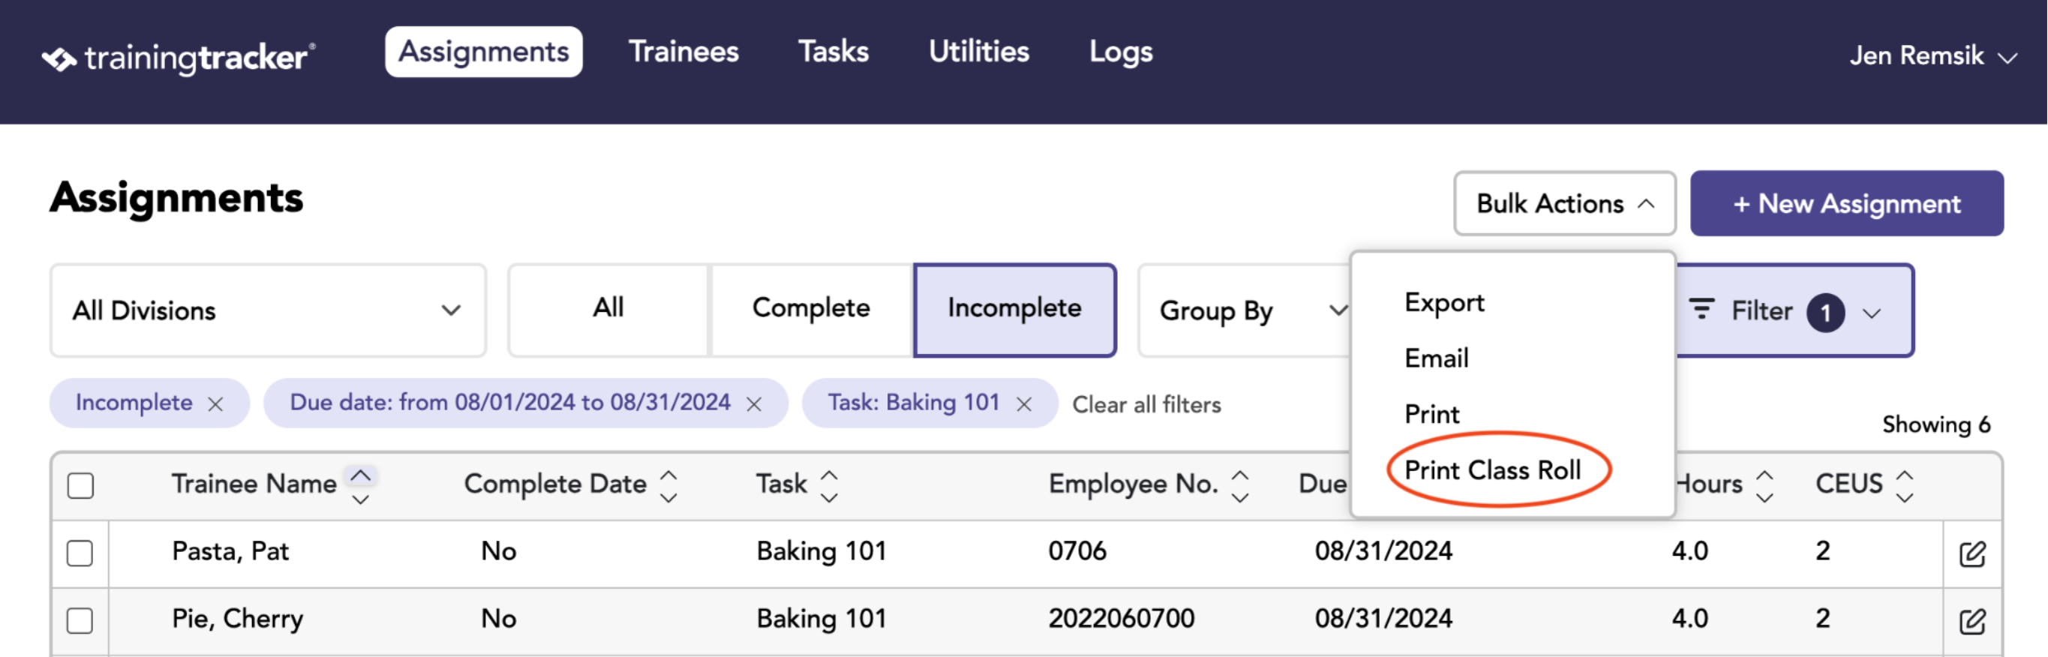The image size is (2048, 657).
Task: Choose Print Class Roll from Bulk Actions
Action: [1492, 469]
